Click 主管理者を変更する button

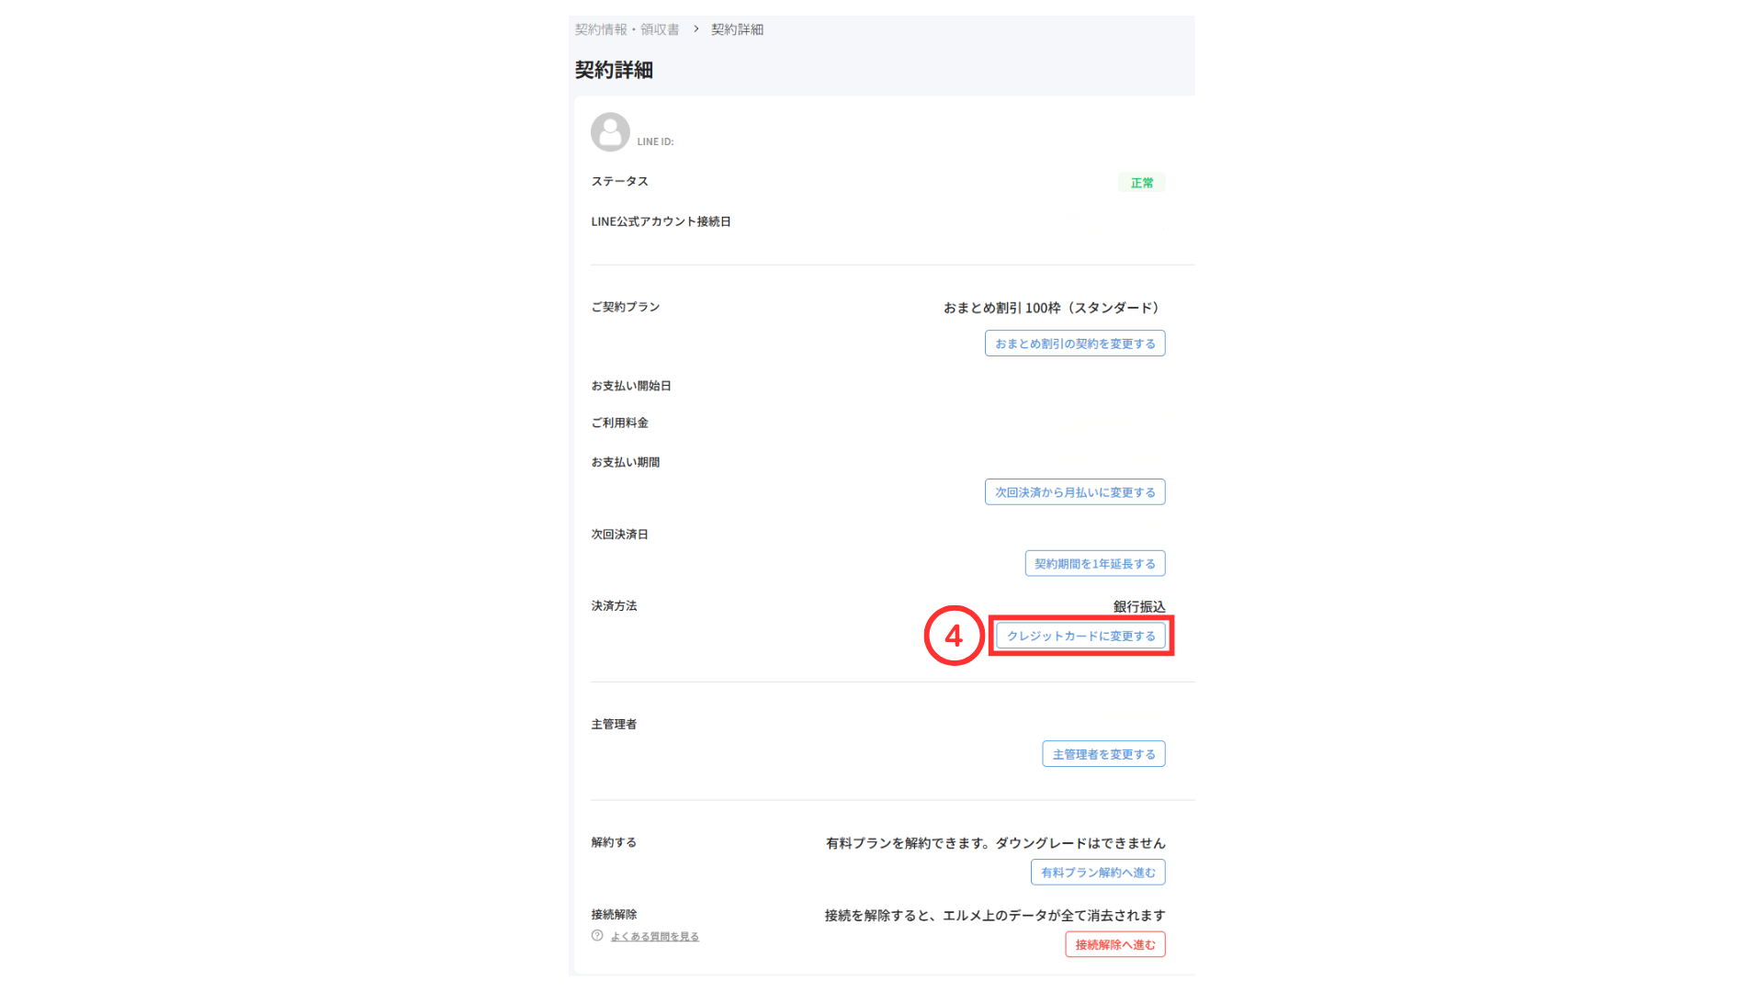pos(1103,754)
